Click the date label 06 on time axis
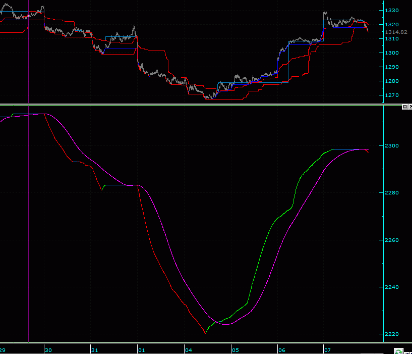Image resolution: width=412 pixels, height=354 pixels. coord(282,350)
